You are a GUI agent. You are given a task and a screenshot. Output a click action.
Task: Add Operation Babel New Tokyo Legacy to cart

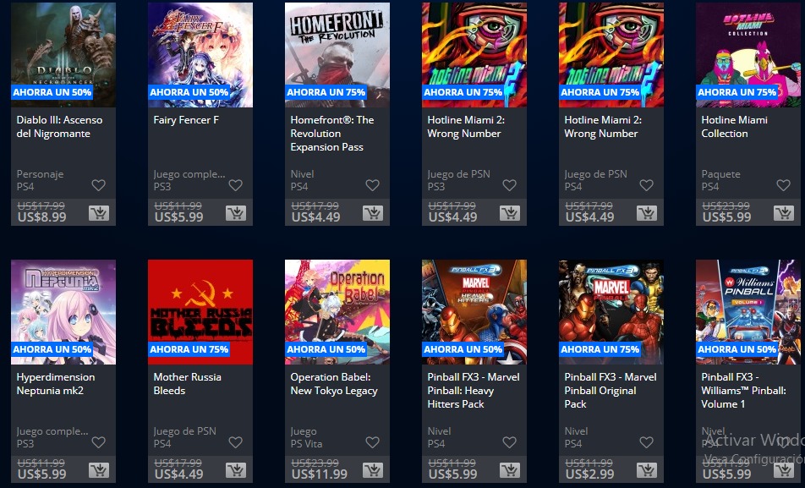[373, 469]
